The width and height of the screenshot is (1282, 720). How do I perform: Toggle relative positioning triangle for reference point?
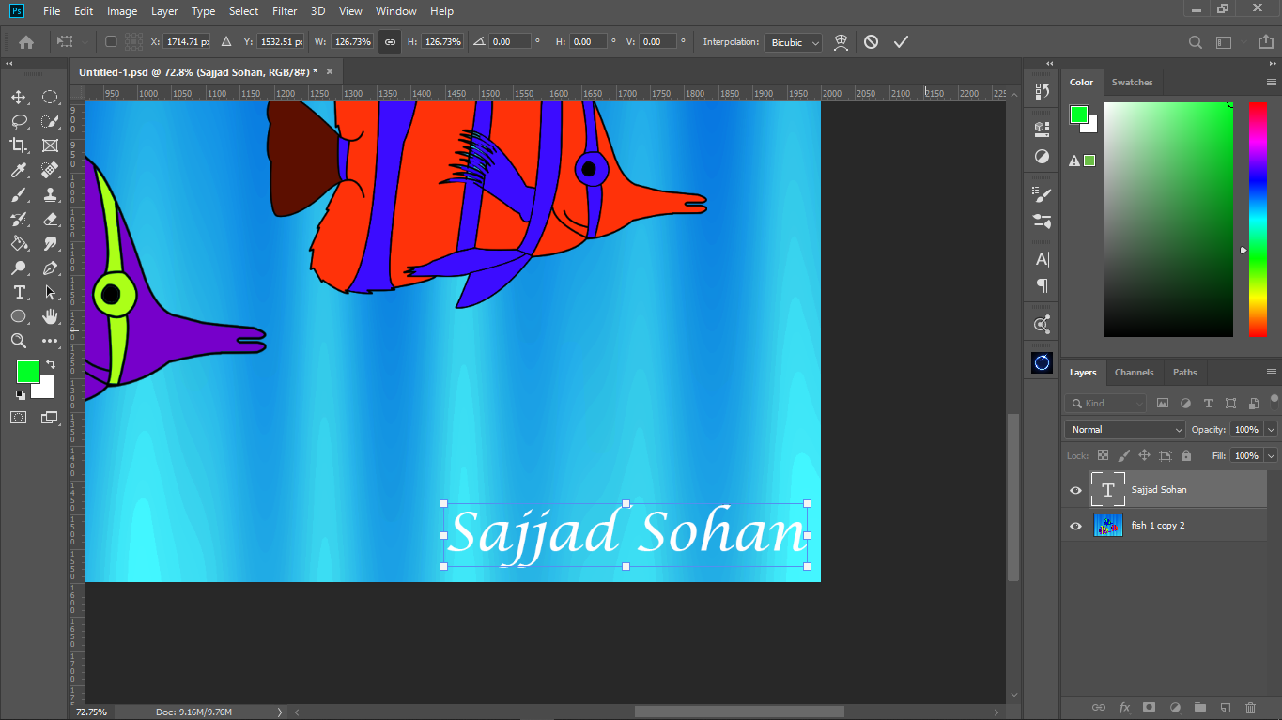point(225,41)
